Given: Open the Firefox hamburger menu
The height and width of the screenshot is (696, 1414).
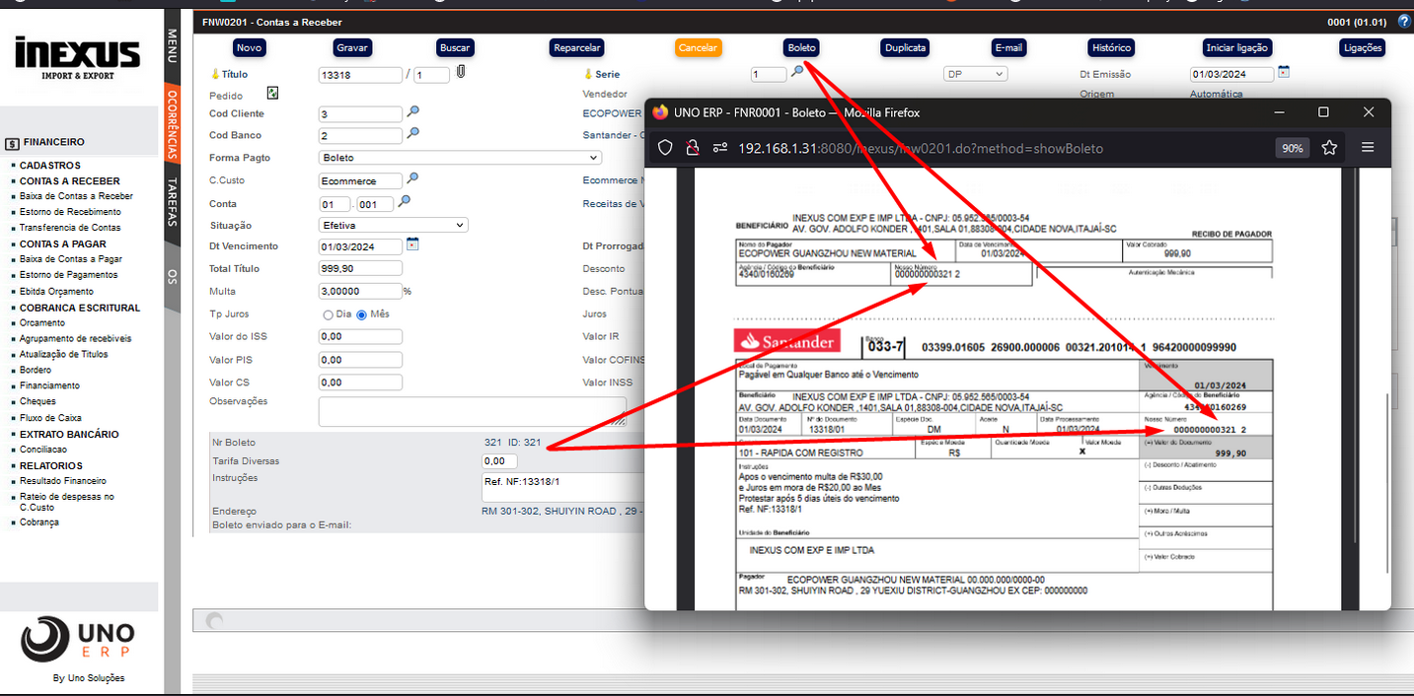Looking at the screenshot, I should point(1368,148).
